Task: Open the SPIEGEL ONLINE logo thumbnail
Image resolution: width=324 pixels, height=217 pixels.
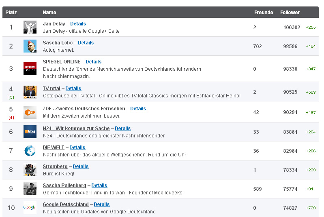Action: click(x=30, y=69)
